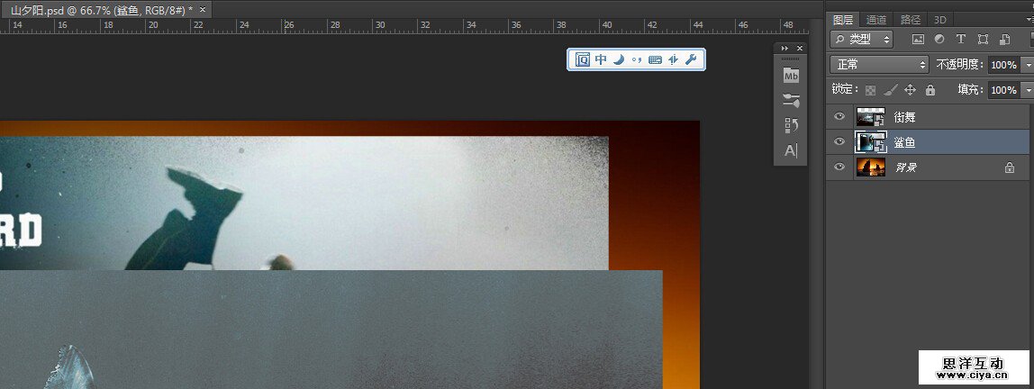
Task: Switch to the 路径 tab
Action: (x=910, y=19)
